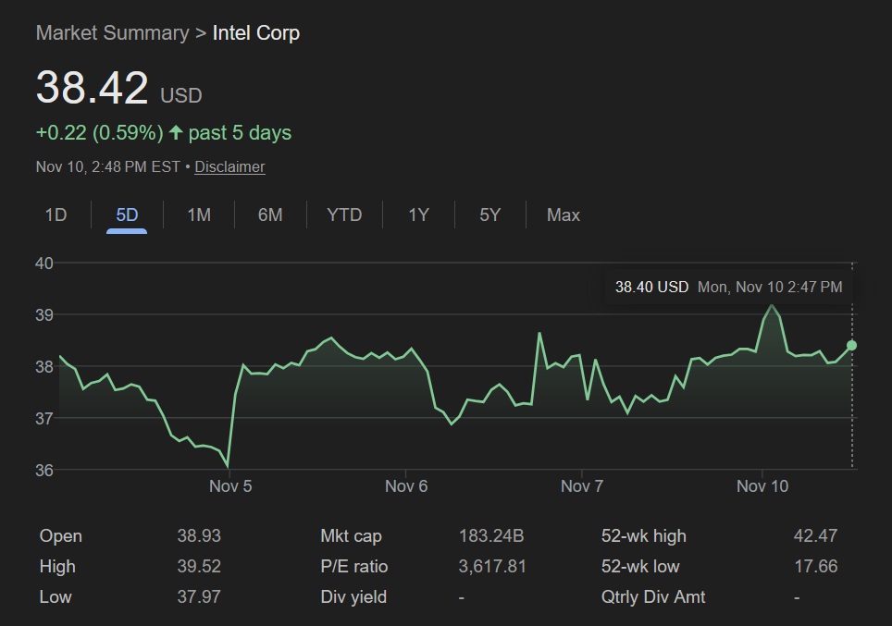Switch chart to 6M range

point(270,215)
